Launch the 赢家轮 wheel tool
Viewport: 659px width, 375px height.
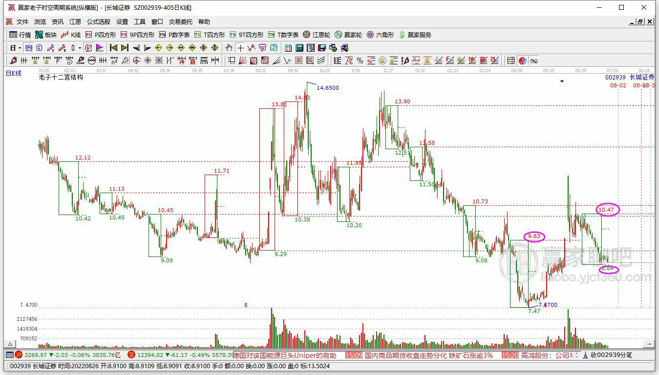(348, 35)
